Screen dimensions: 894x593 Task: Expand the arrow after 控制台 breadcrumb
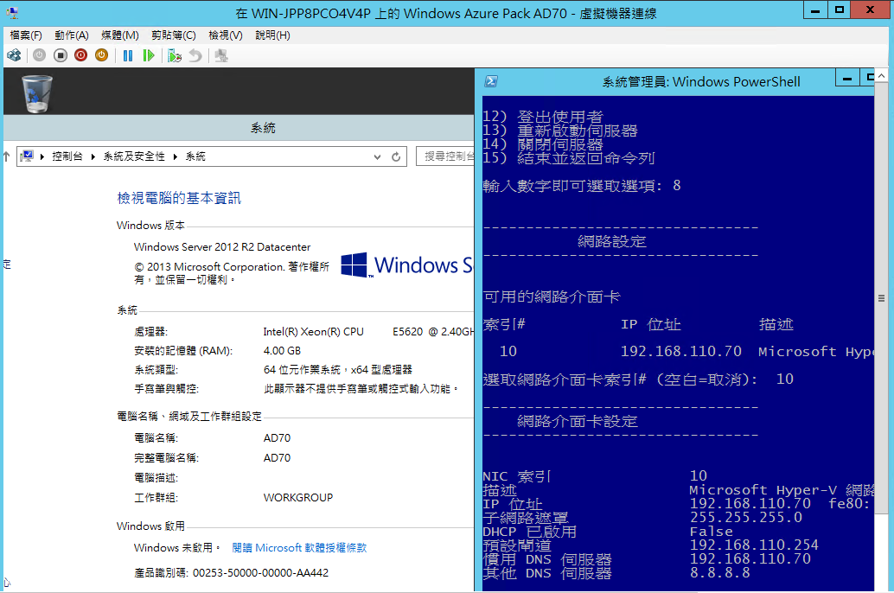point(93,156)
